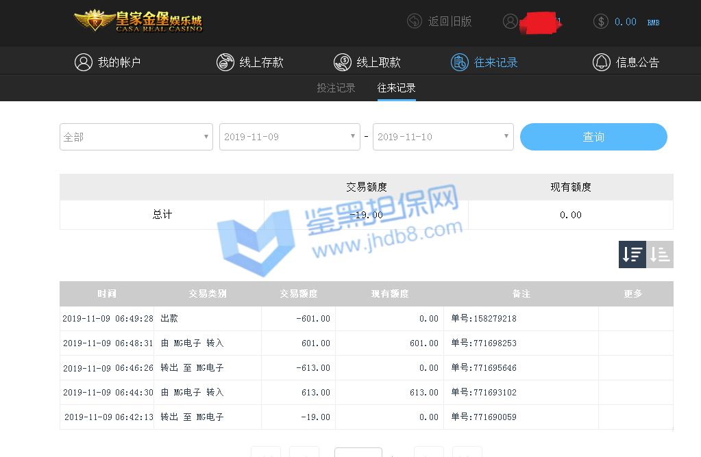701x457 pixels.
Task: Open the end date 2019-11-10 dropdown
Action: [x=443, y=137]
